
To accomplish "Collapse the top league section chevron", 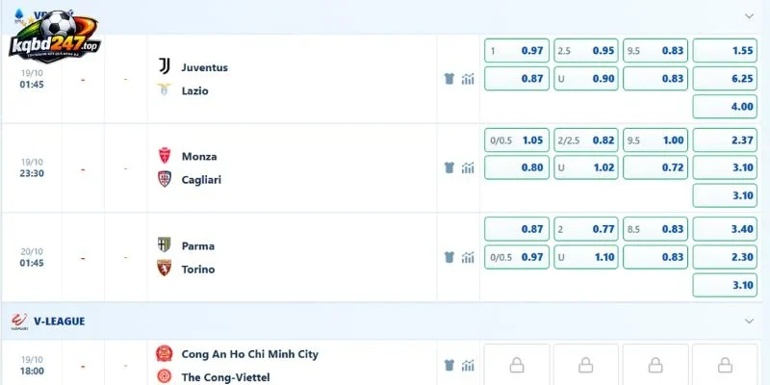I will coord(749,15).
